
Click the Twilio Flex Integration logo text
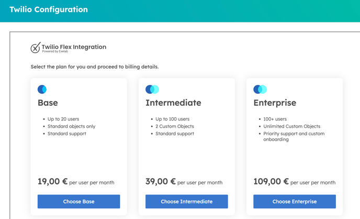pos(74,47)
